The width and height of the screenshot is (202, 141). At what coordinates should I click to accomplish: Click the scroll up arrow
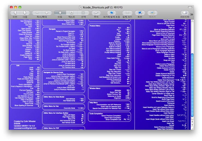point(192,122)
